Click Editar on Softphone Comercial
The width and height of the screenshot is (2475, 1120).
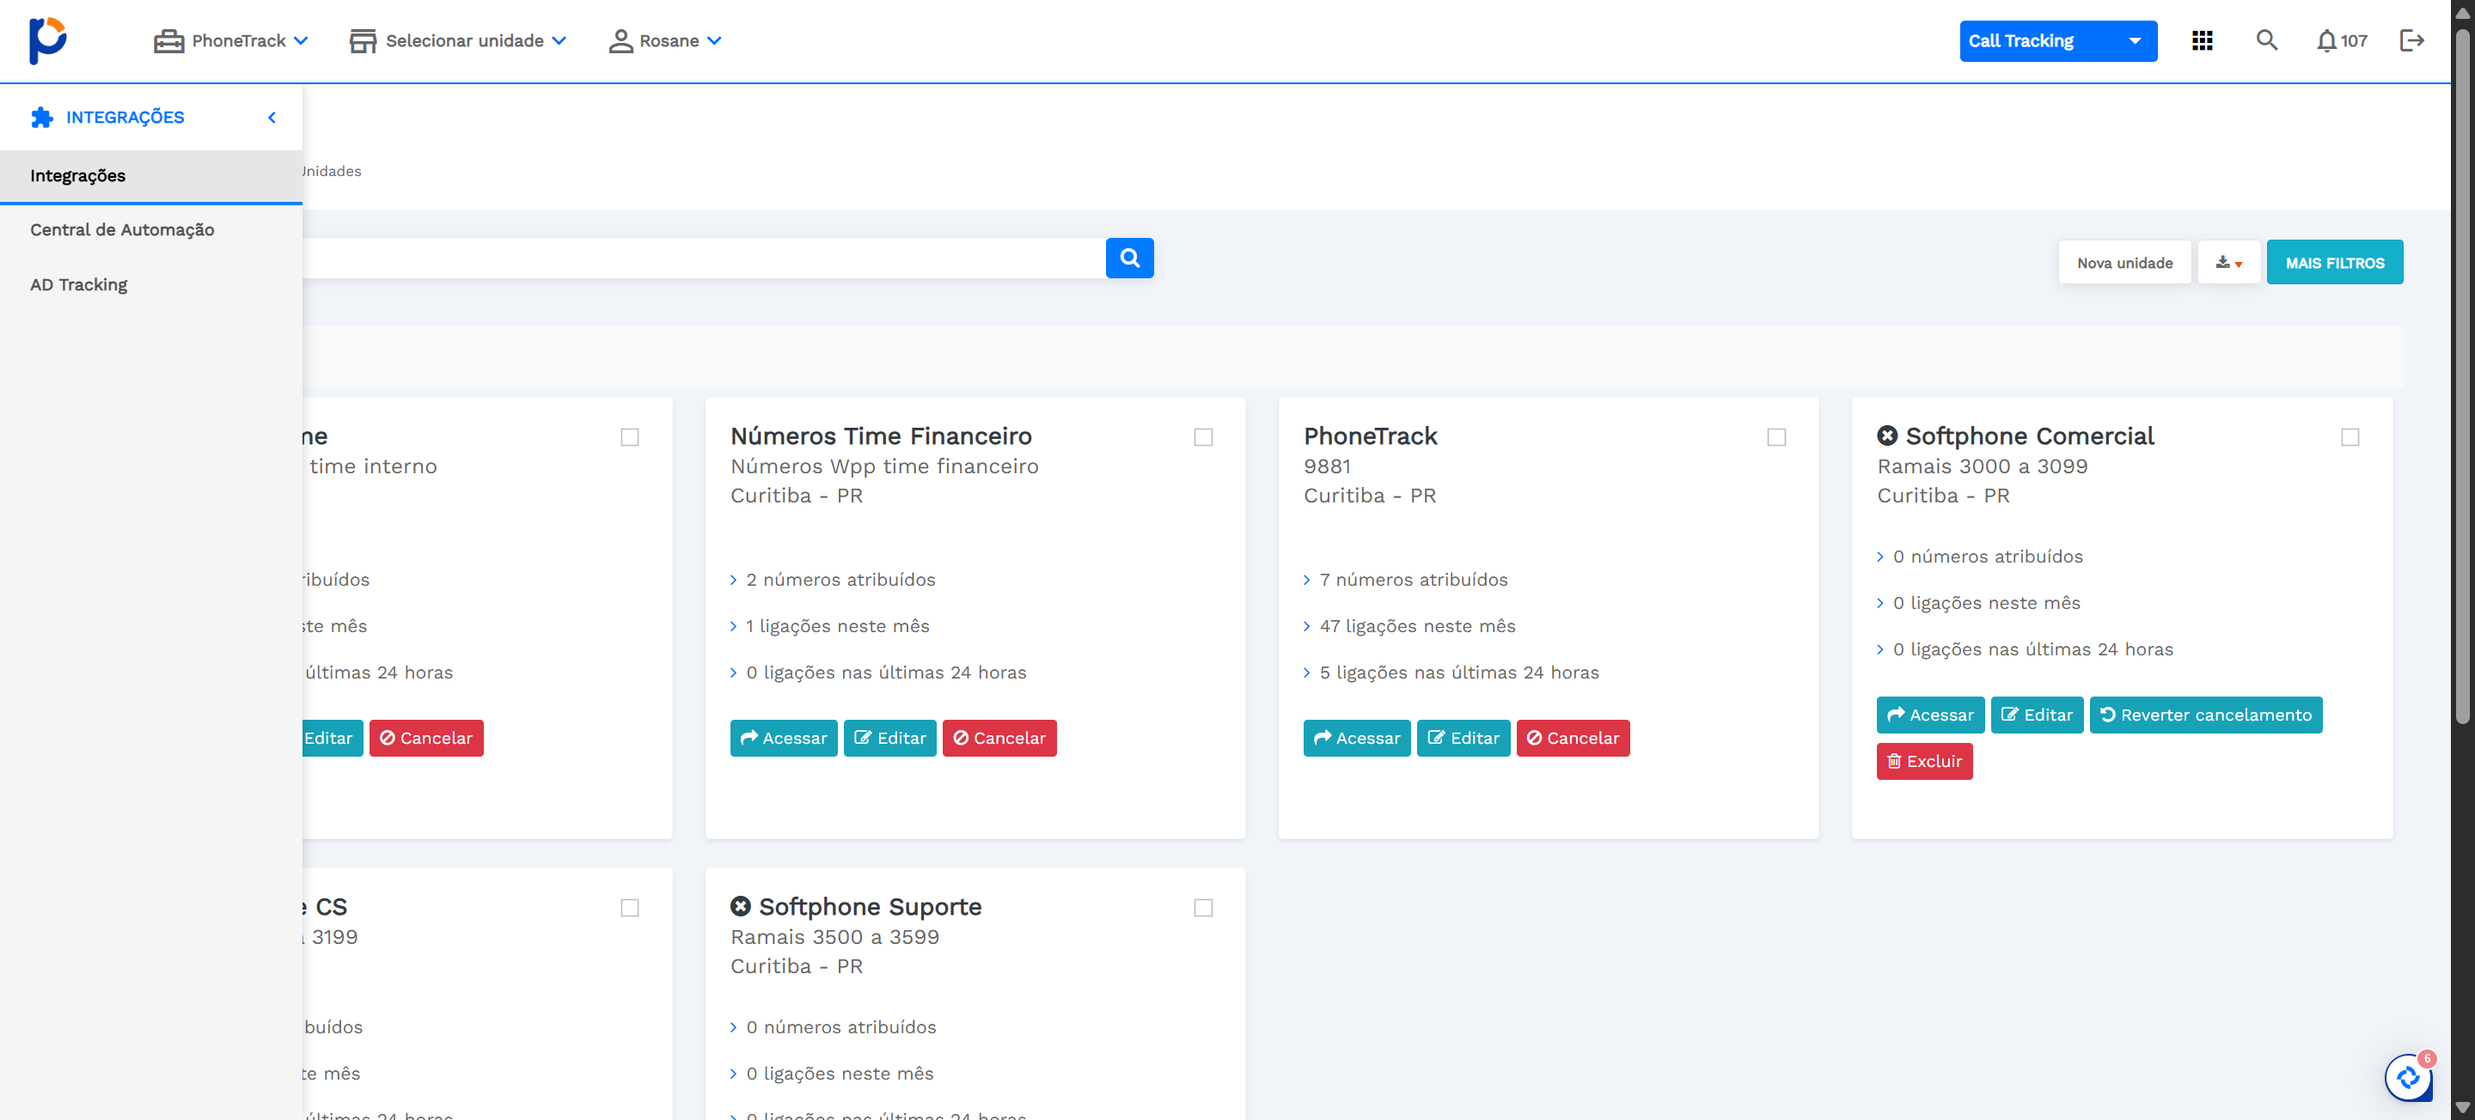[2037, 715]
